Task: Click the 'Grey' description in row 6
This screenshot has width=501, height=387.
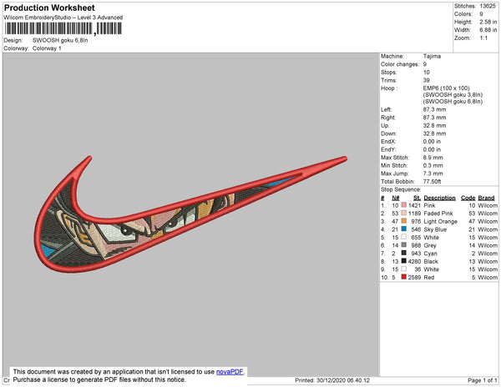Action: click(430, 245)
